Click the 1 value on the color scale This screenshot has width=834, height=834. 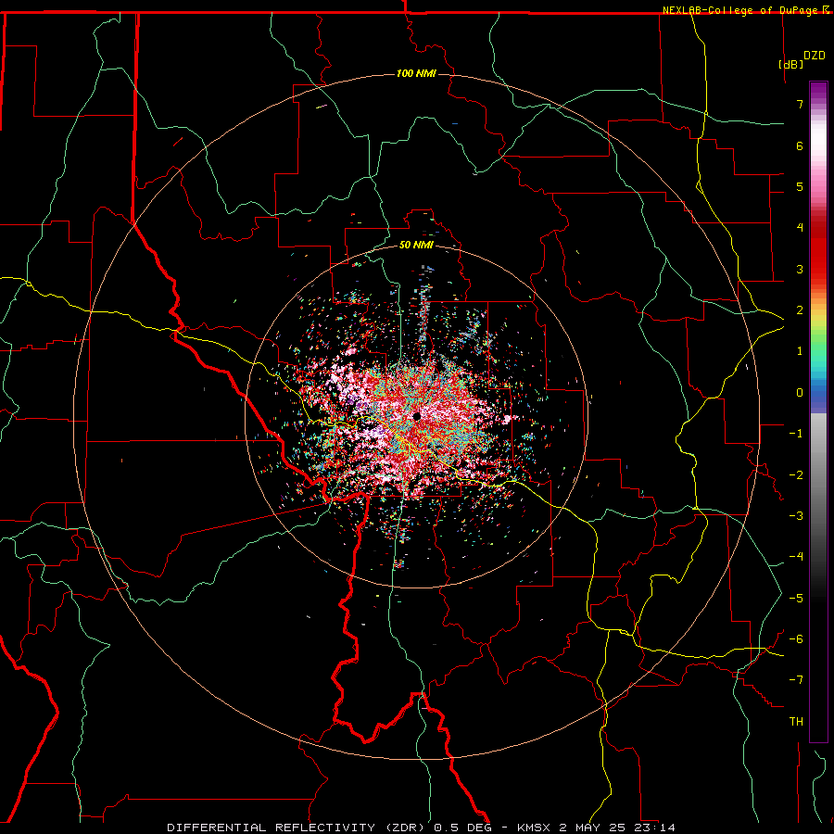[x=800, y=351]
